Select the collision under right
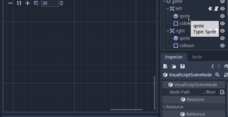This screenshot has height=117, width=228. point(187,46)
